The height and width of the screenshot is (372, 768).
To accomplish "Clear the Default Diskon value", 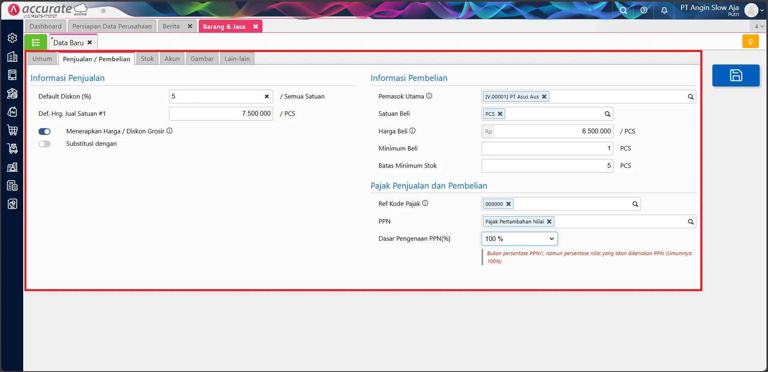I will tap(266, 97).
